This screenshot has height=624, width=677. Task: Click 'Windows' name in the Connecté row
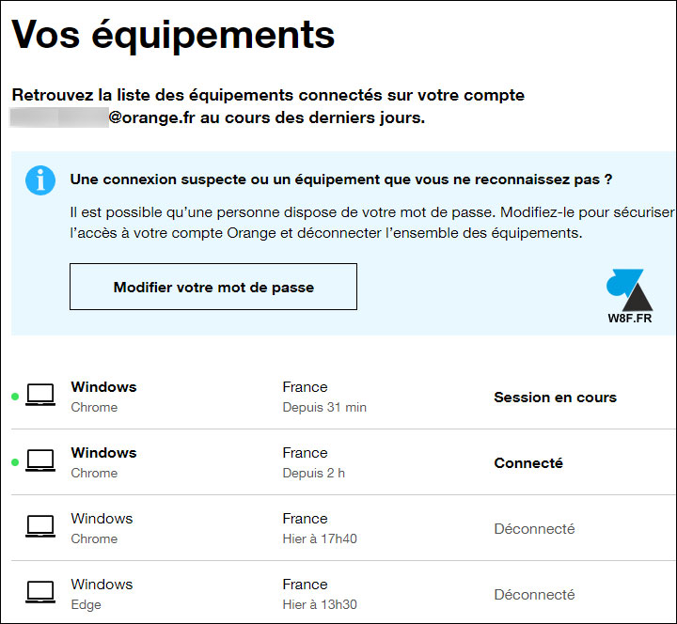(103, 452)
